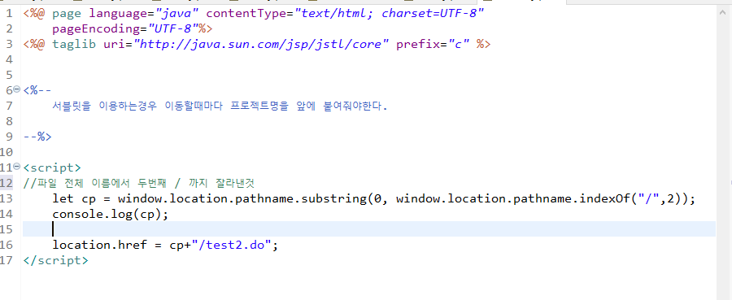Click the closing </script> tag

click(x=55, y=260)
